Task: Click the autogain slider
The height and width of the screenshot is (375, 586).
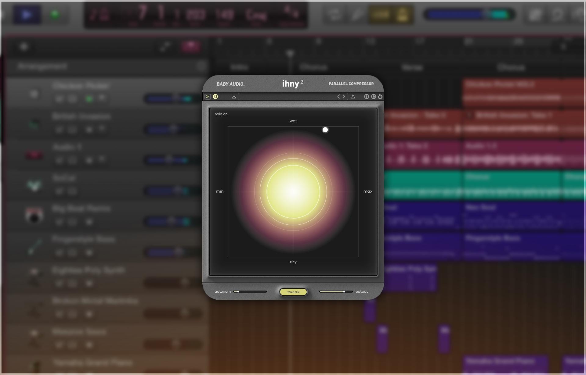Action: pyautogui.click(x=250, y=292)
